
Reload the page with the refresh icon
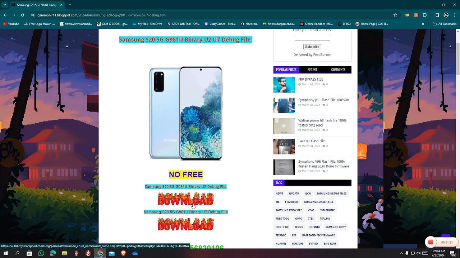point(22,15)
